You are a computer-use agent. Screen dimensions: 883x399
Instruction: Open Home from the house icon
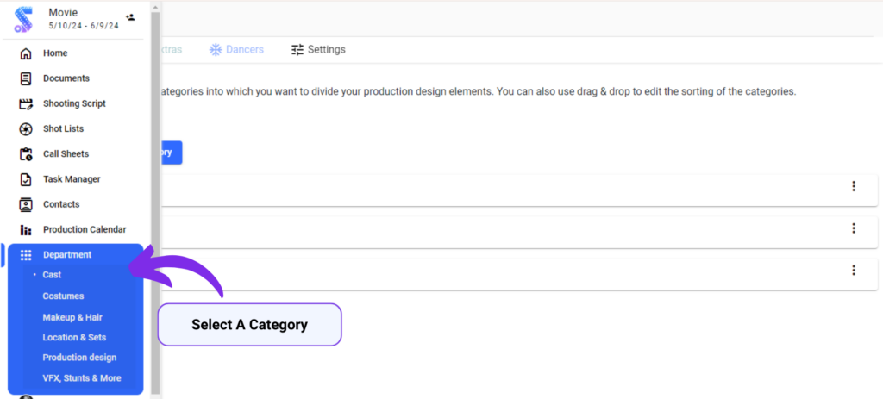point(25,53)
